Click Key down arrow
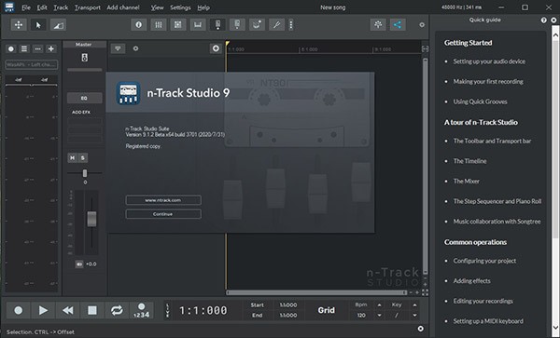Viewport: 560px width, 338px height. tap(414, 316)
